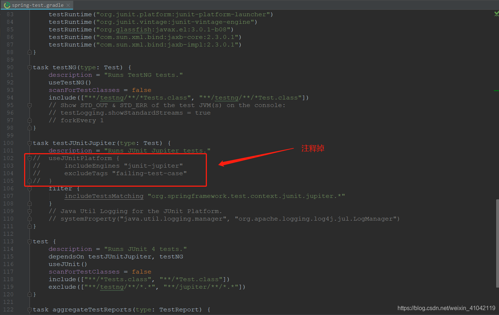Collapse the test block at line 113
This screenshot has height=315, width=499.
[x=30, y=241]
